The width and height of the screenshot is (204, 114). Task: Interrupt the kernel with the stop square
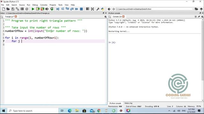195,17
